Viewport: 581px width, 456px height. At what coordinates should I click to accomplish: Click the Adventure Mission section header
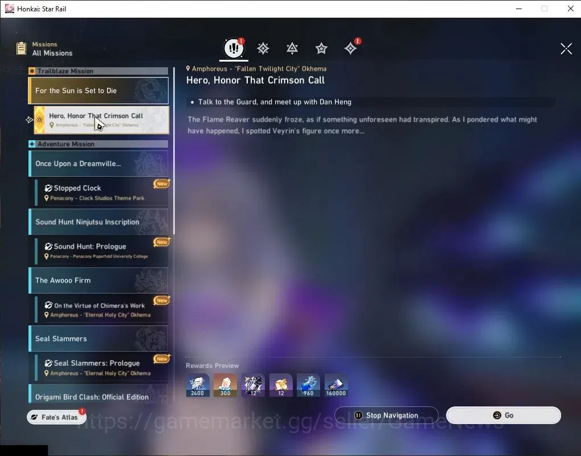(98, 144)
